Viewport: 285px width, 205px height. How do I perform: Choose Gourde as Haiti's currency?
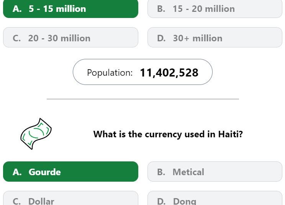pyautogui.click(x=70, y=172)
